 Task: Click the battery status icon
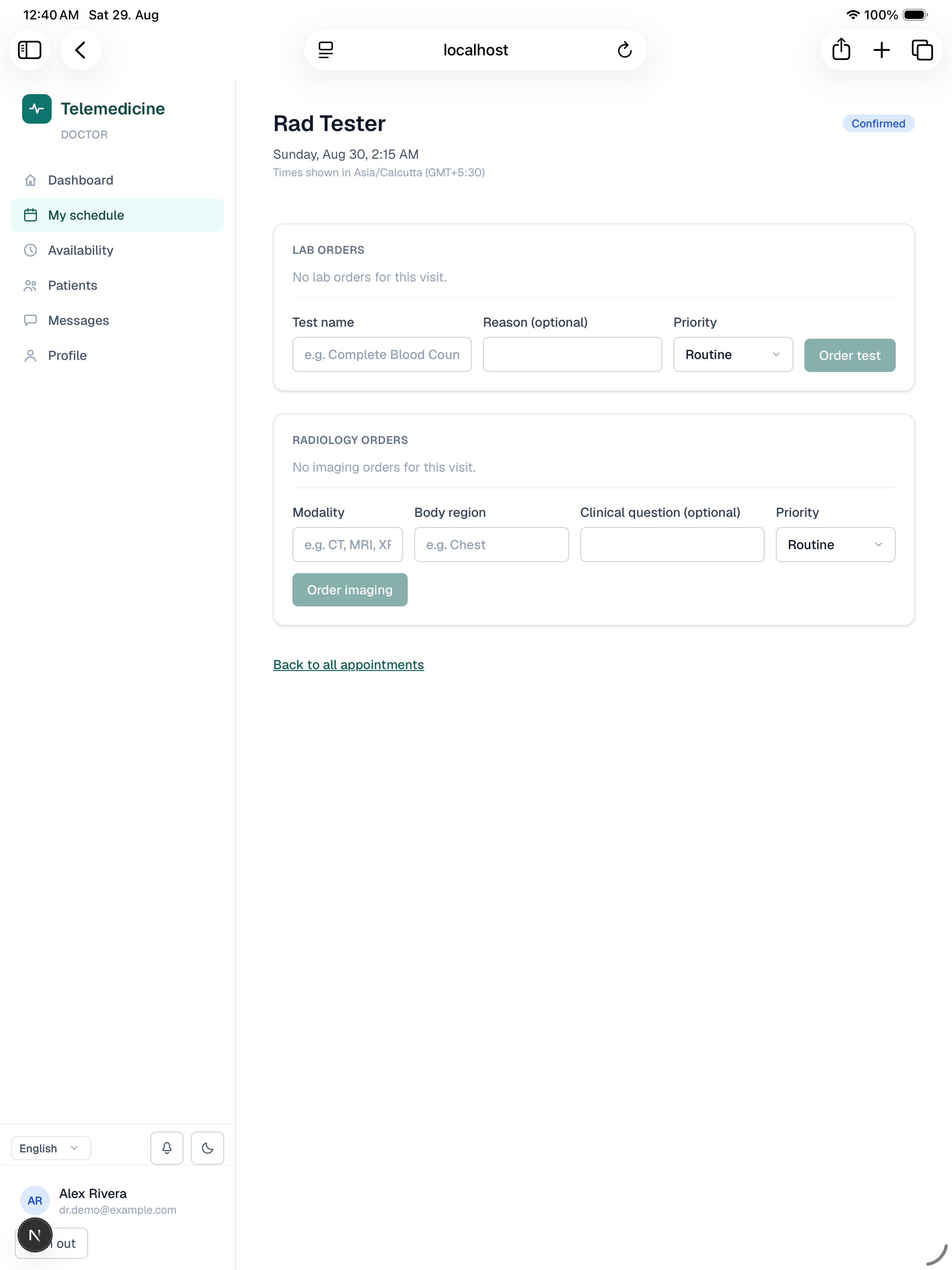click(x=915, y=15)
